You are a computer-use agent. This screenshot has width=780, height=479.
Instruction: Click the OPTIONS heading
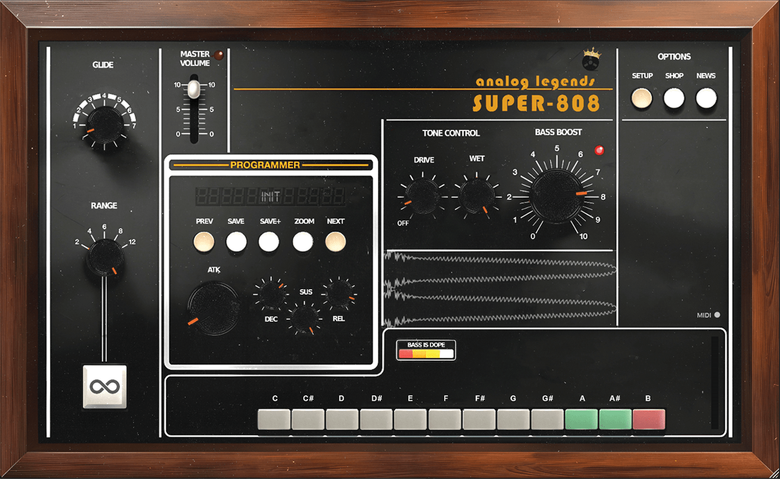(674, 56)
